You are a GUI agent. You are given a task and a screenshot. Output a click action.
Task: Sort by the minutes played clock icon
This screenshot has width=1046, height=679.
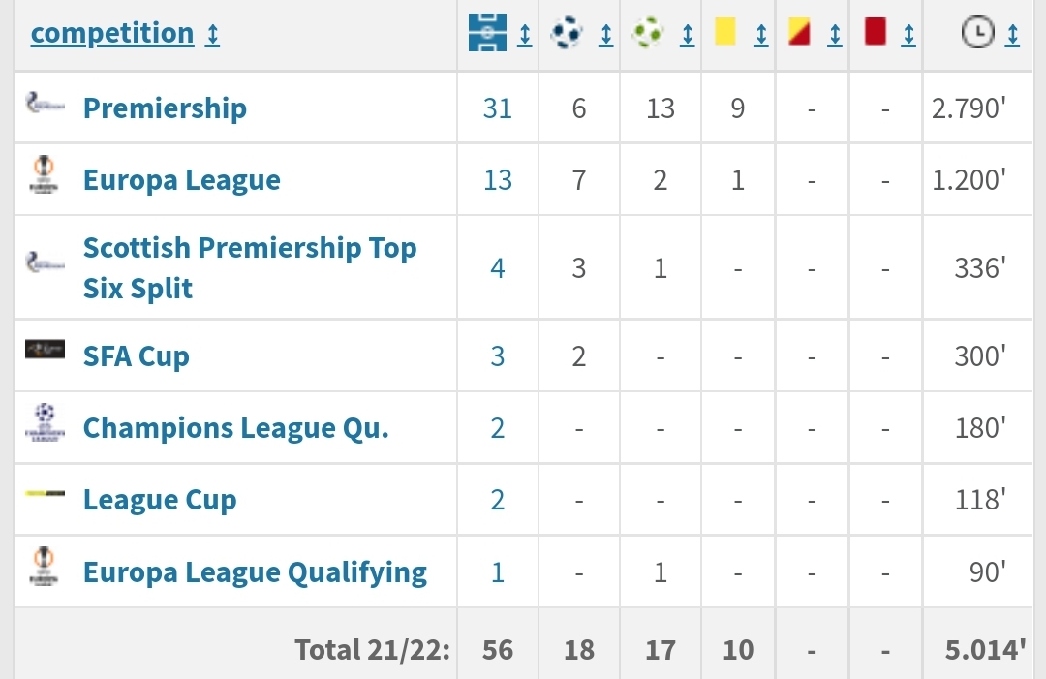[978, 32]
